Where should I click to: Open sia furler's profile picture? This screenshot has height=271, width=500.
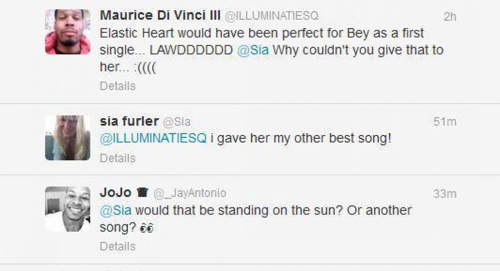pos(67,138)
